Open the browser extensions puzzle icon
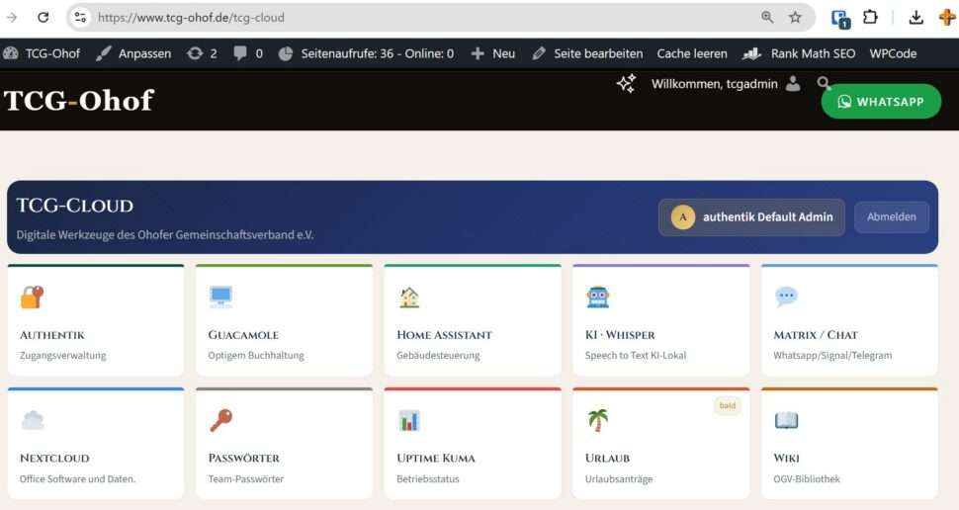This screenshot has height=510, width=959. click(x=870, y=17)
